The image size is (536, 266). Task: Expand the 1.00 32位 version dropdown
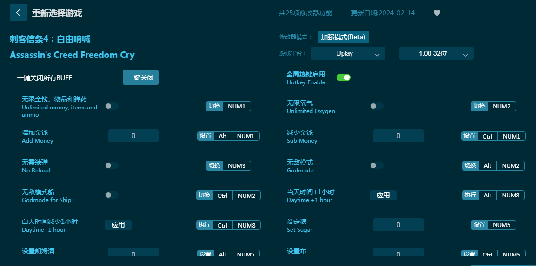tap(436, 54)
